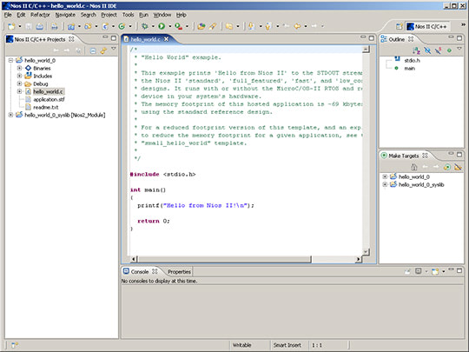Viewport: 469px width, 352px height.
Task: Click the New wizard toolbar icon
Action: [x=11, y=26]
